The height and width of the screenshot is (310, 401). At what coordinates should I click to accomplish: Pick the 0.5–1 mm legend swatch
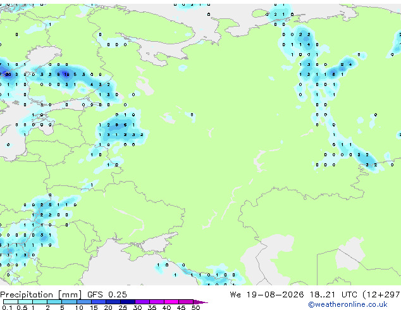[25, 302]
